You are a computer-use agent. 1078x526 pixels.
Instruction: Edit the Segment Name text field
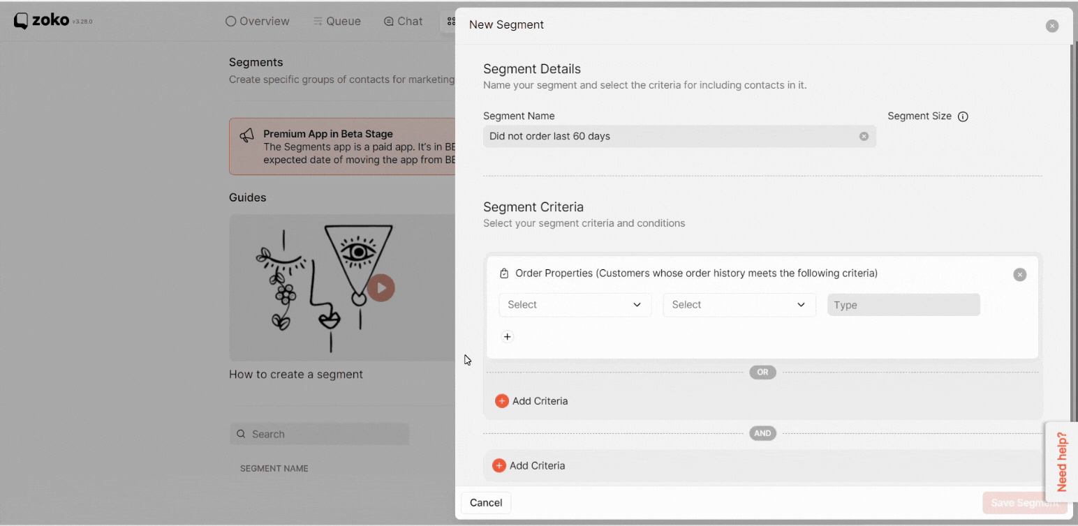pos(679,136)
